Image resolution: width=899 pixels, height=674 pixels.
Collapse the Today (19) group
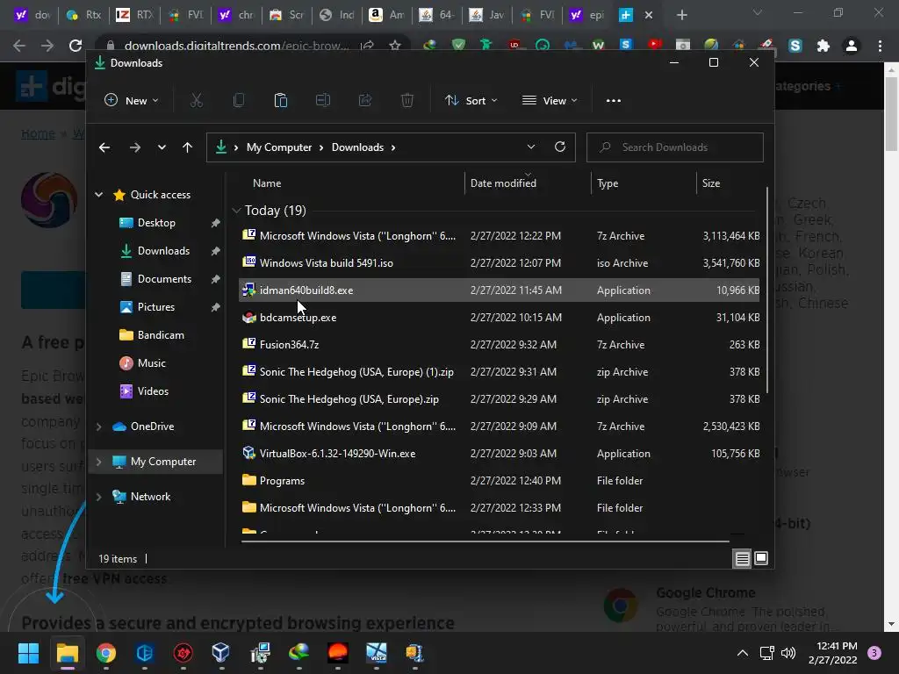(x=236, y=211)
